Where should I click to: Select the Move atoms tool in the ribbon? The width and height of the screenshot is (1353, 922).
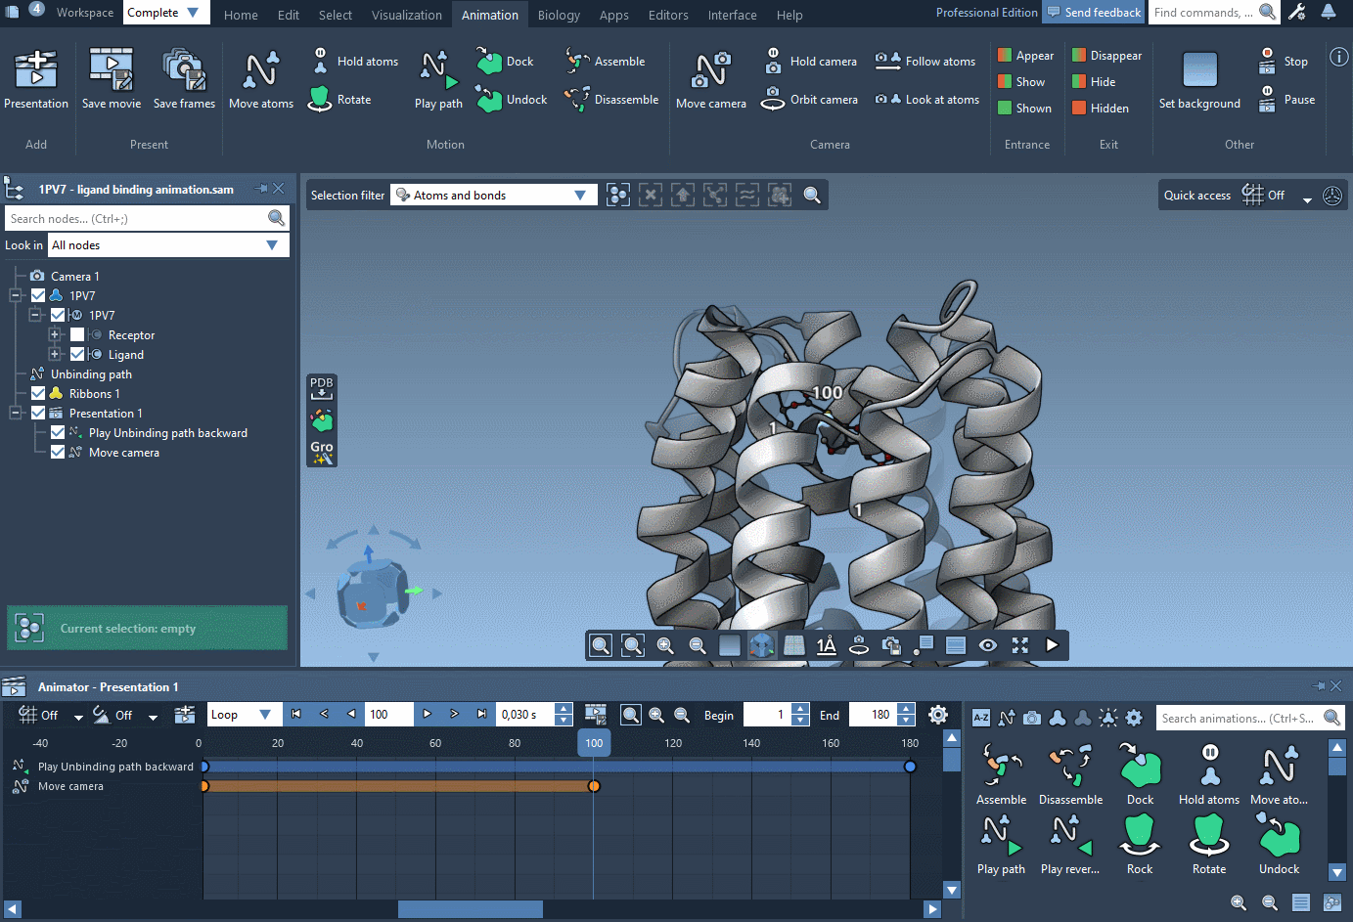point(260,78)
